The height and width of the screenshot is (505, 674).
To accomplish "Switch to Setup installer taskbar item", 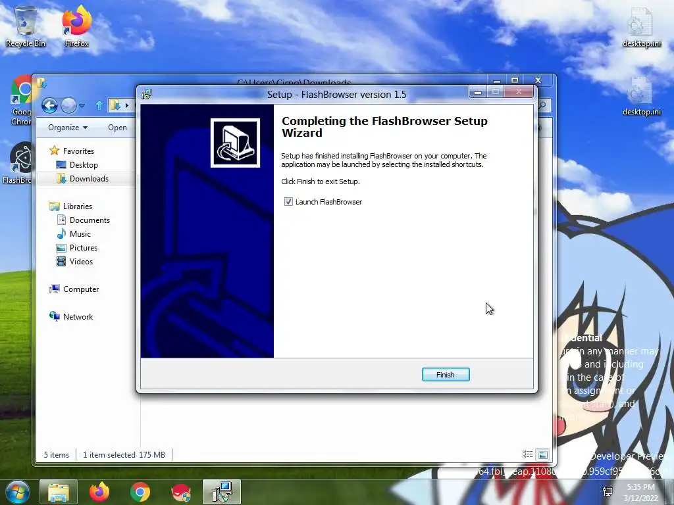I will 222,492.
